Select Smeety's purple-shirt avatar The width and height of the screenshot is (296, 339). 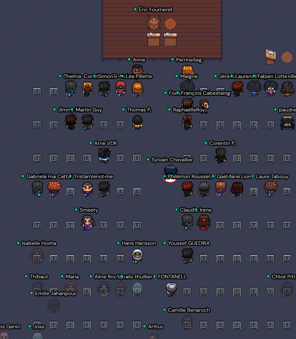87,222
